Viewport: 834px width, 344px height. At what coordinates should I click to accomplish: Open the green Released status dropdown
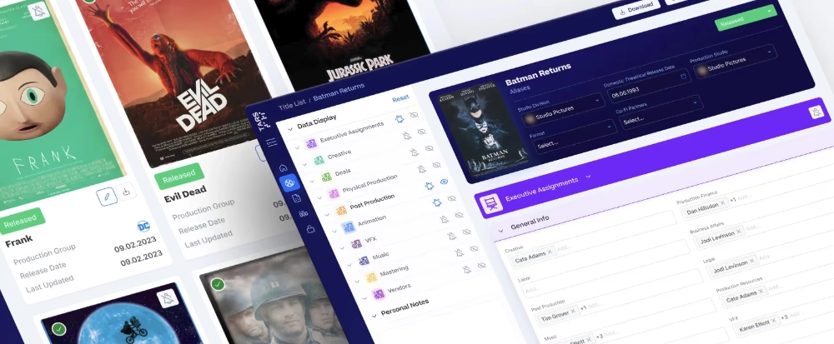pyautogui.click(x=746, y=18)
